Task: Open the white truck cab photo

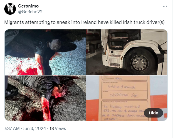Action: [127, 52]
